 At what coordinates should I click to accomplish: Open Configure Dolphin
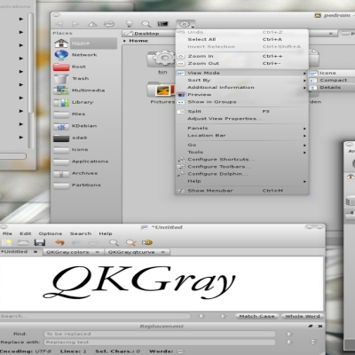point(242,174)
